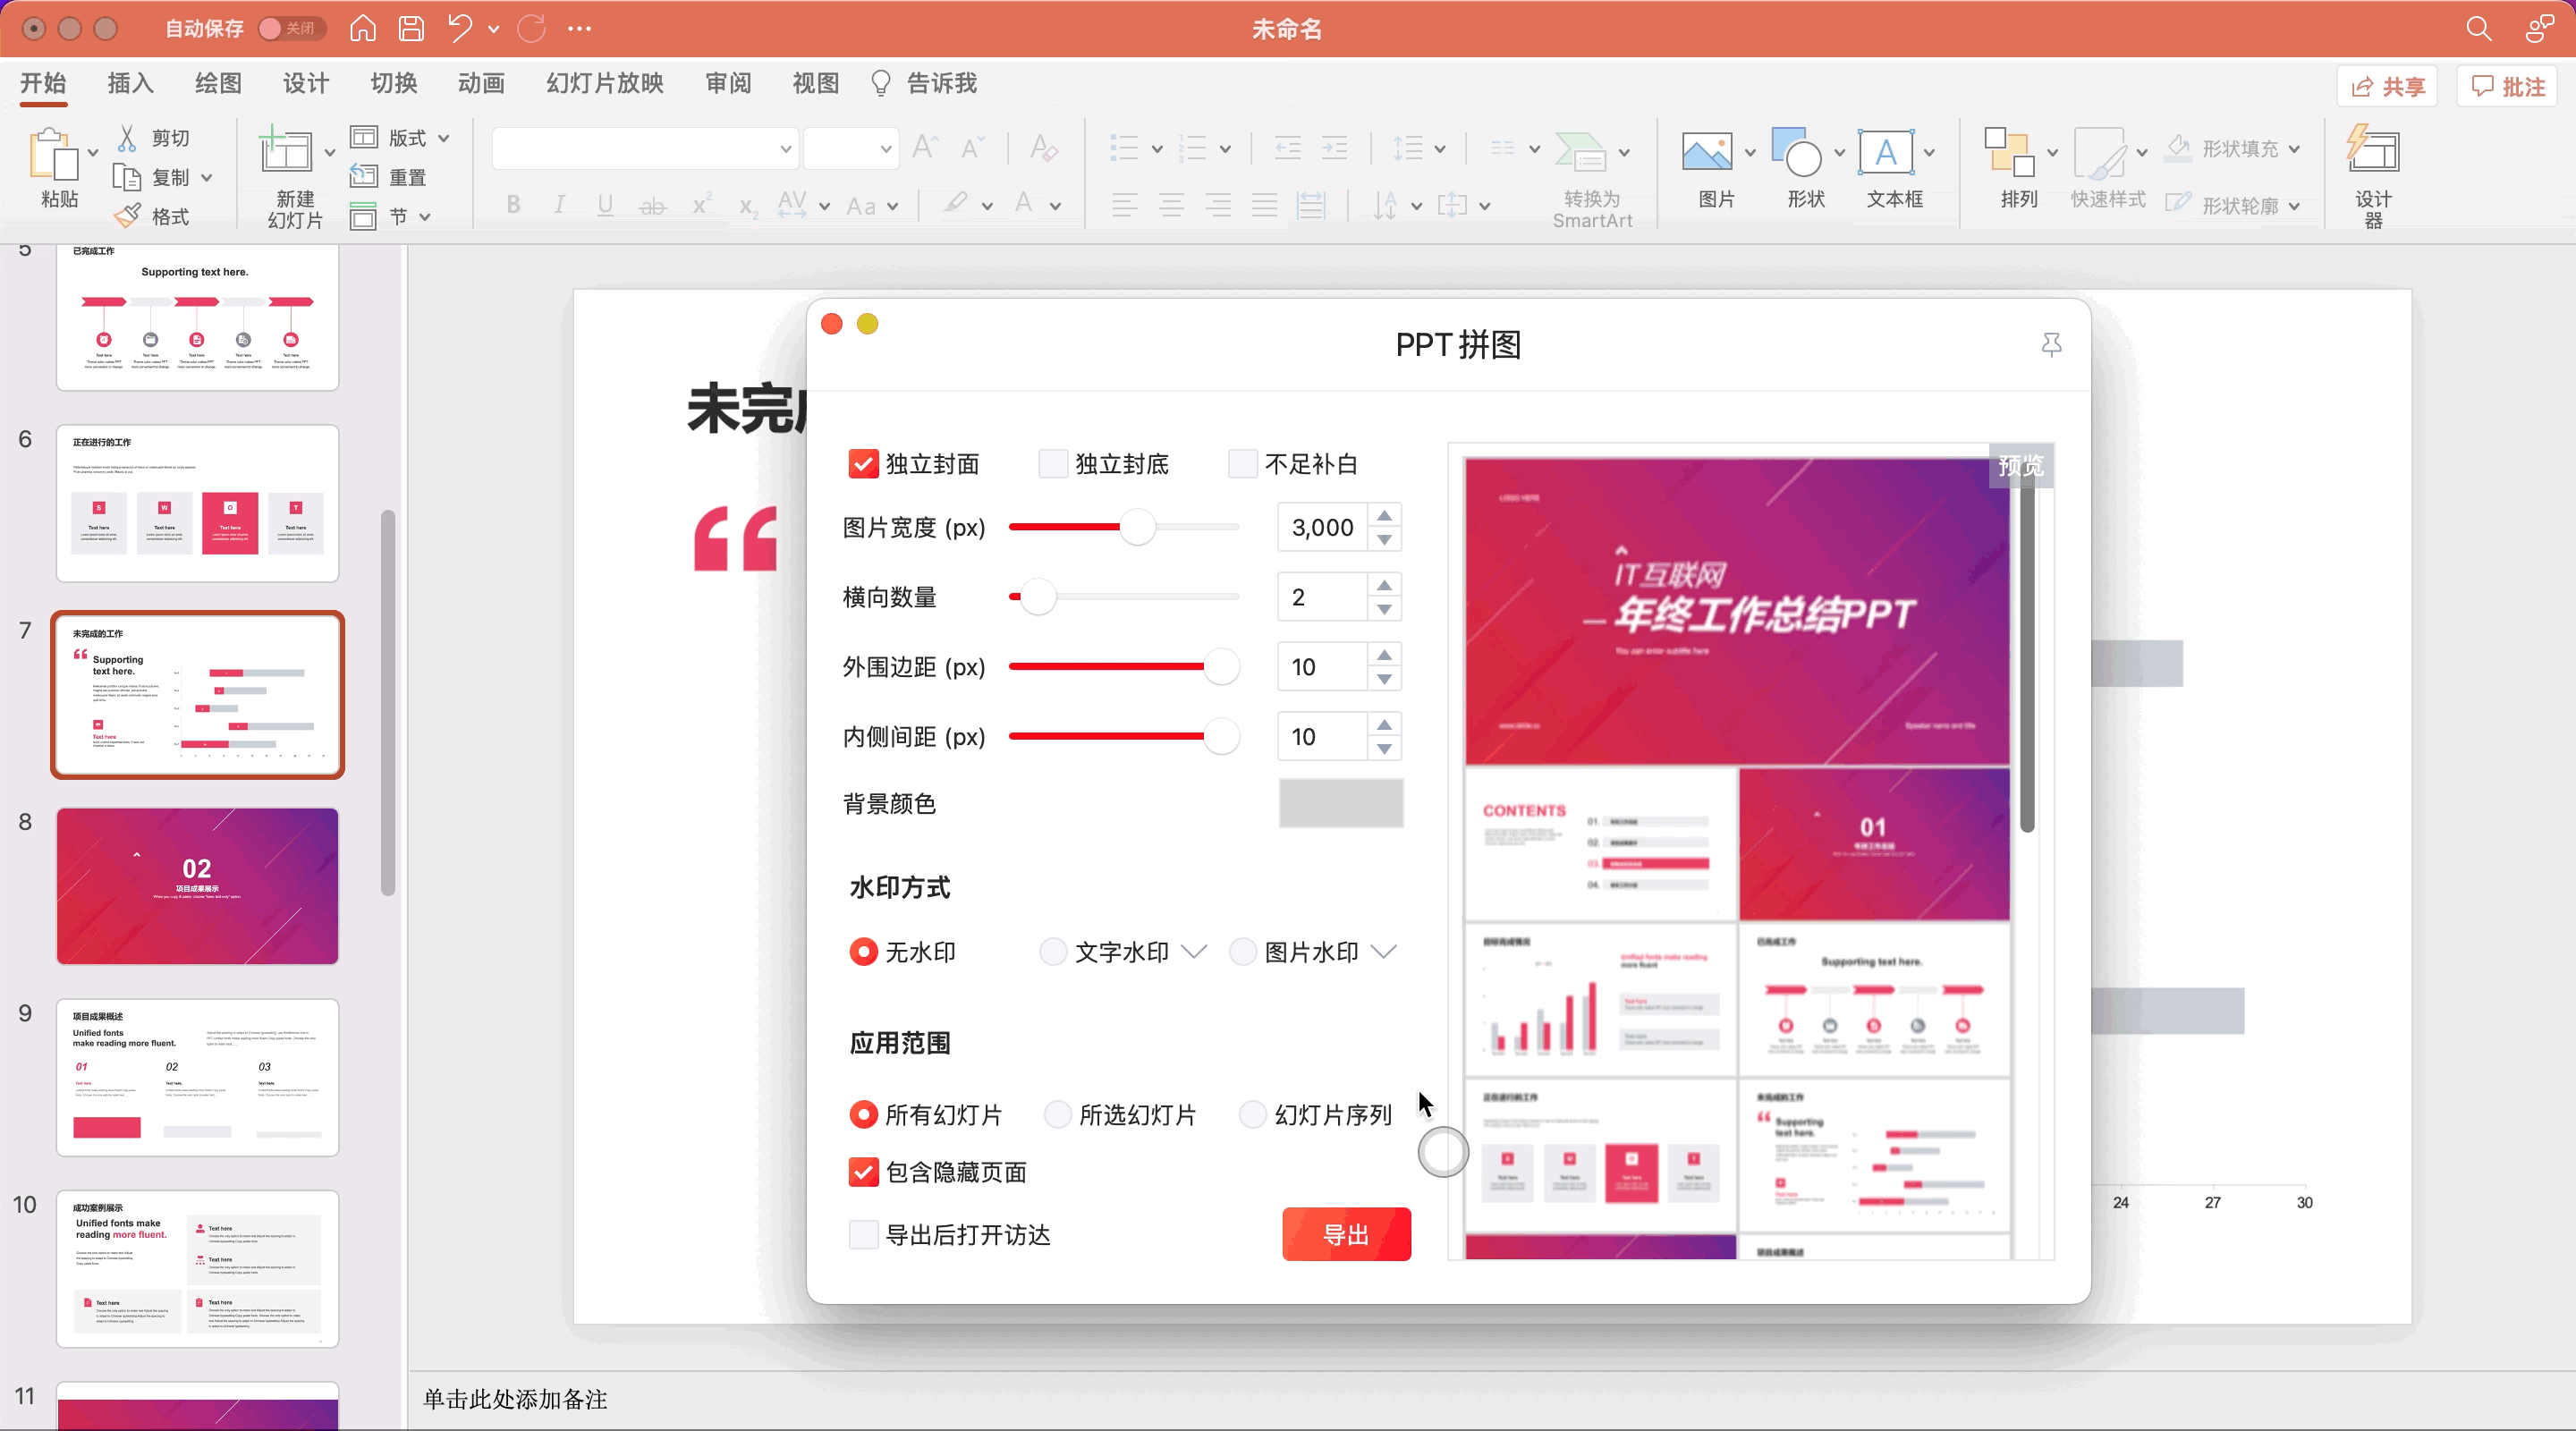Enable the 独立封底 checkbox
This screenshot has height=1431, width=2576.
coord(1053,464)
